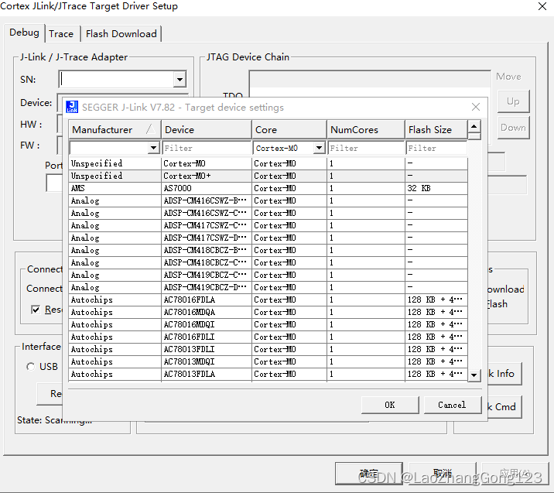Image resolution: width=554 pixels, height=493 pixels.
Task: Click the AMS manufacturer cell
Action: [115, 188]
